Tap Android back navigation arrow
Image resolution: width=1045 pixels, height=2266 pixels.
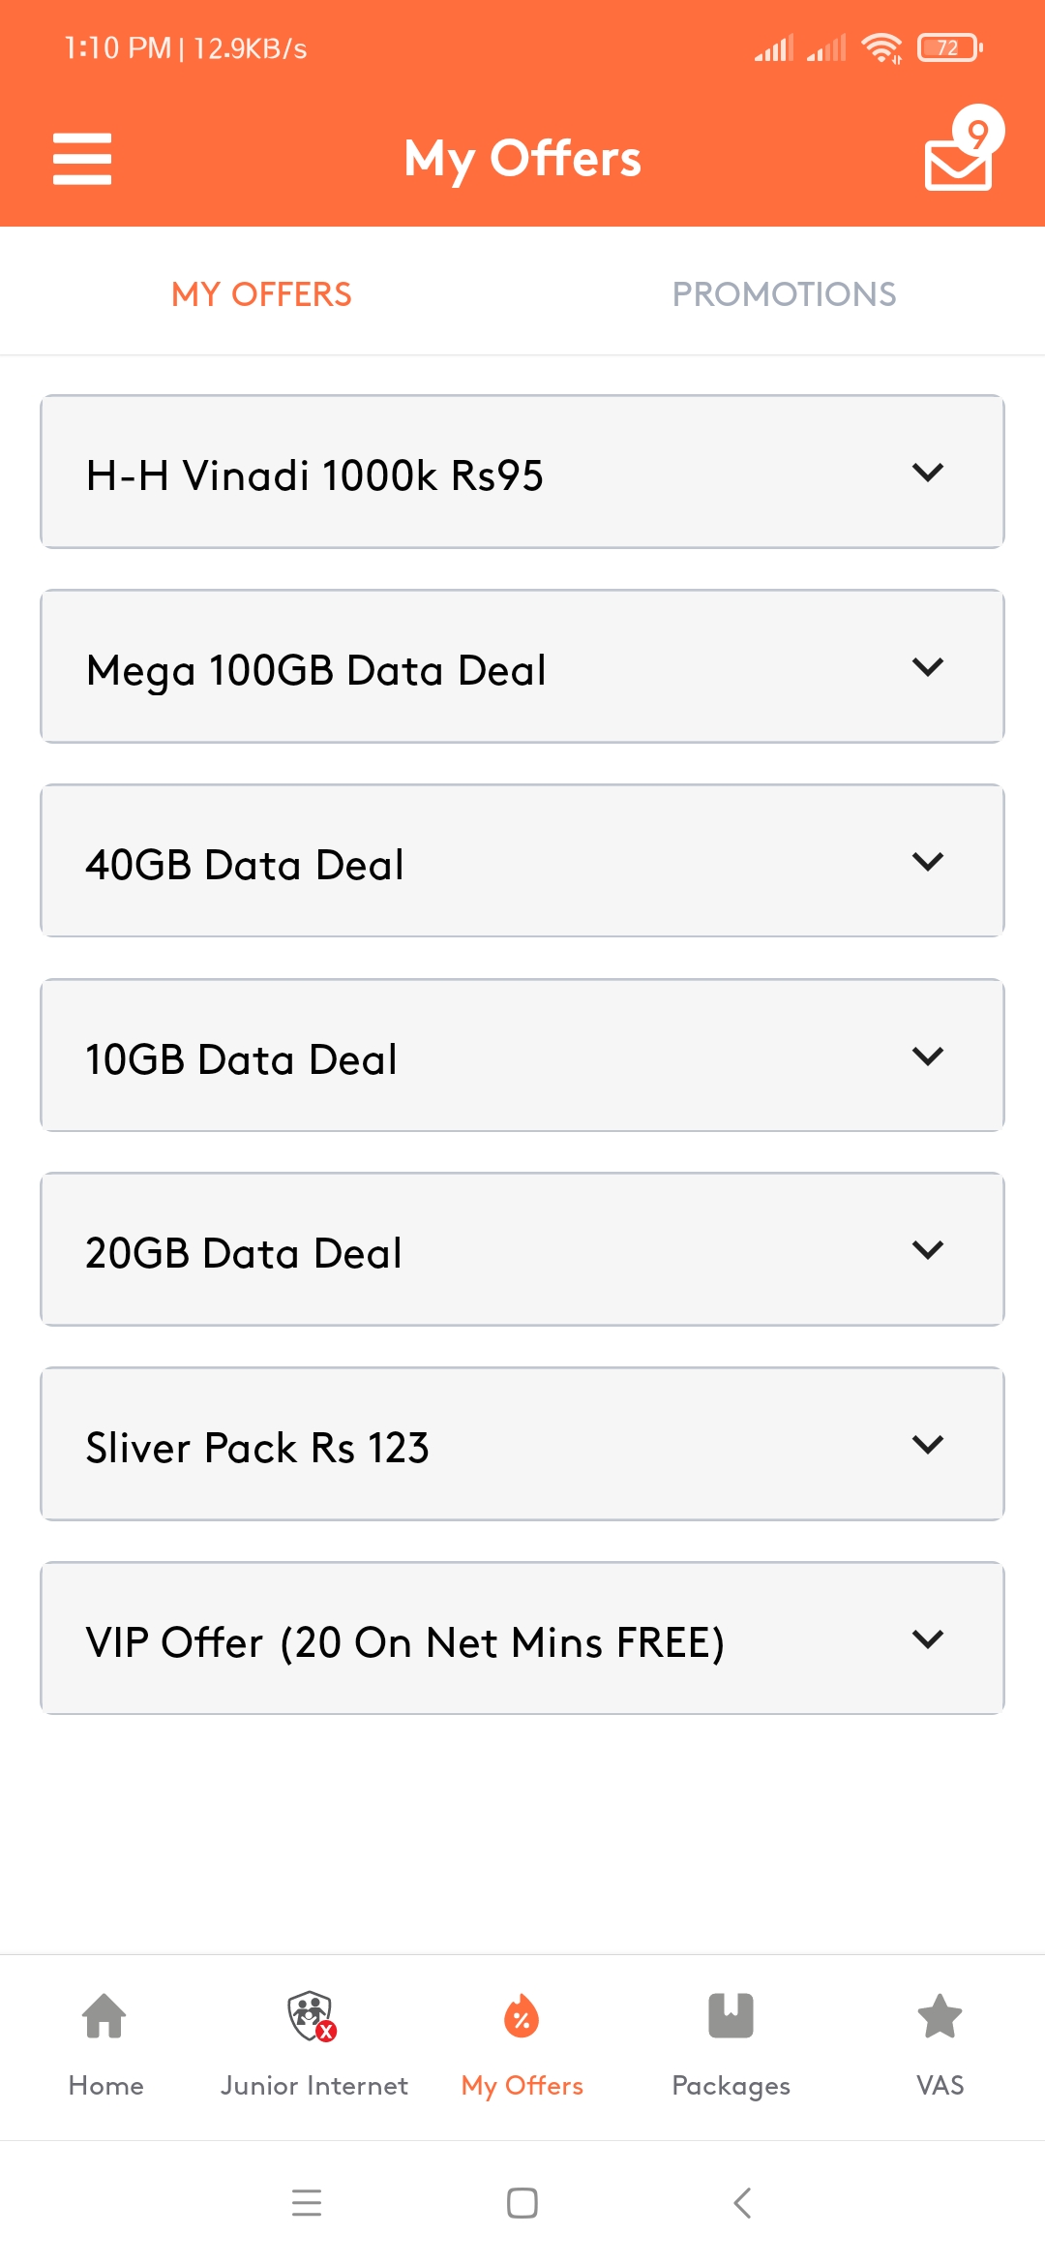pos(742,2203)
